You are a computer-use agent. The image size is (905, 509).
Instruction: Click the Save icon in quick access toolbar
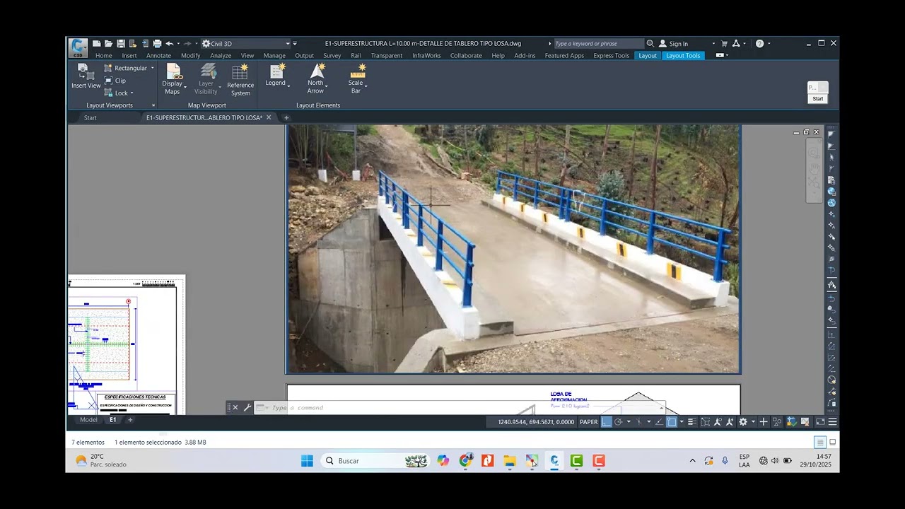click(121, 44)
